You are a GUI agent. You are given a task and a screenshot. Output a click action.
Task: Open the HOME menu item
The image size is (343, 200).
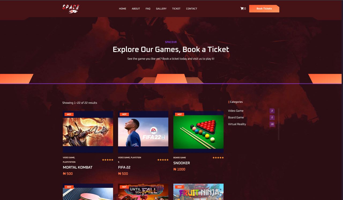(122, 9)
